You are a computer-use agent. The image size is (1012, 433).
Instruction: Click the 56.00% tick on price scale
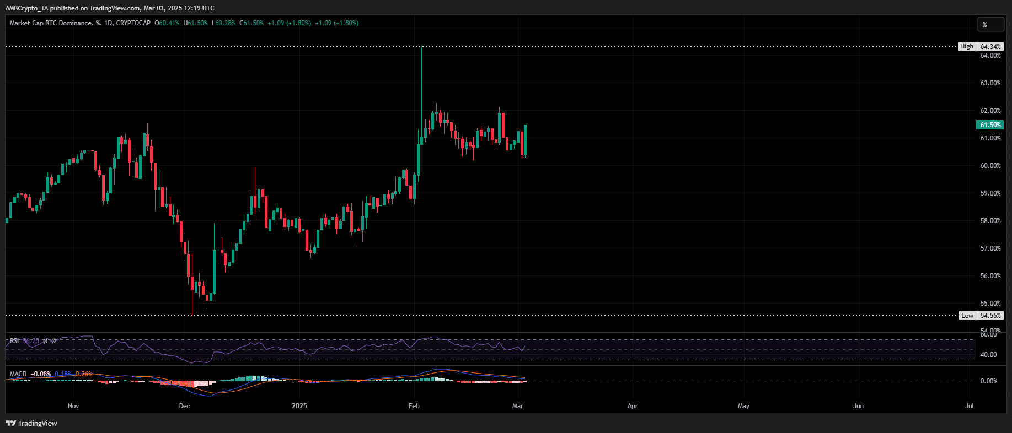[x=990, y=276]
